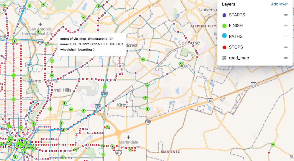Select the STARTS layer name

click(x=237, y=15)
